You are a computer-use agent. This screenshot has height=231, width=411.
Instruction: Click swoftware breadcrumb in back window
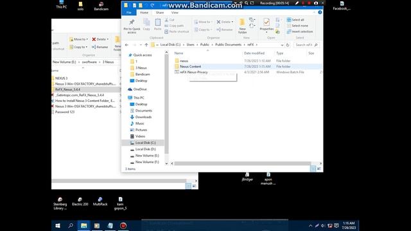89,62
